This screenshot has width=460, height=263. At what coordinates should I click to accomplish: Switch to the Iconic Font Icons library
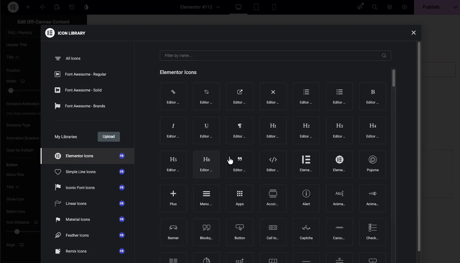click(x=88, y=188)
